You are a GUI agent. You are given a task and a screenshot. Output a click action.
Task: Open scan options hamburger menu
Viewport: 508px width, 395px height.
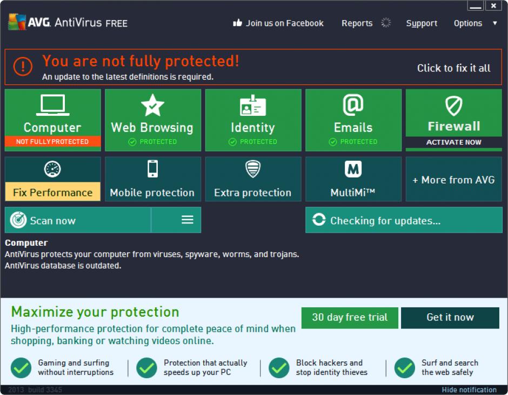tap(187, 220)
